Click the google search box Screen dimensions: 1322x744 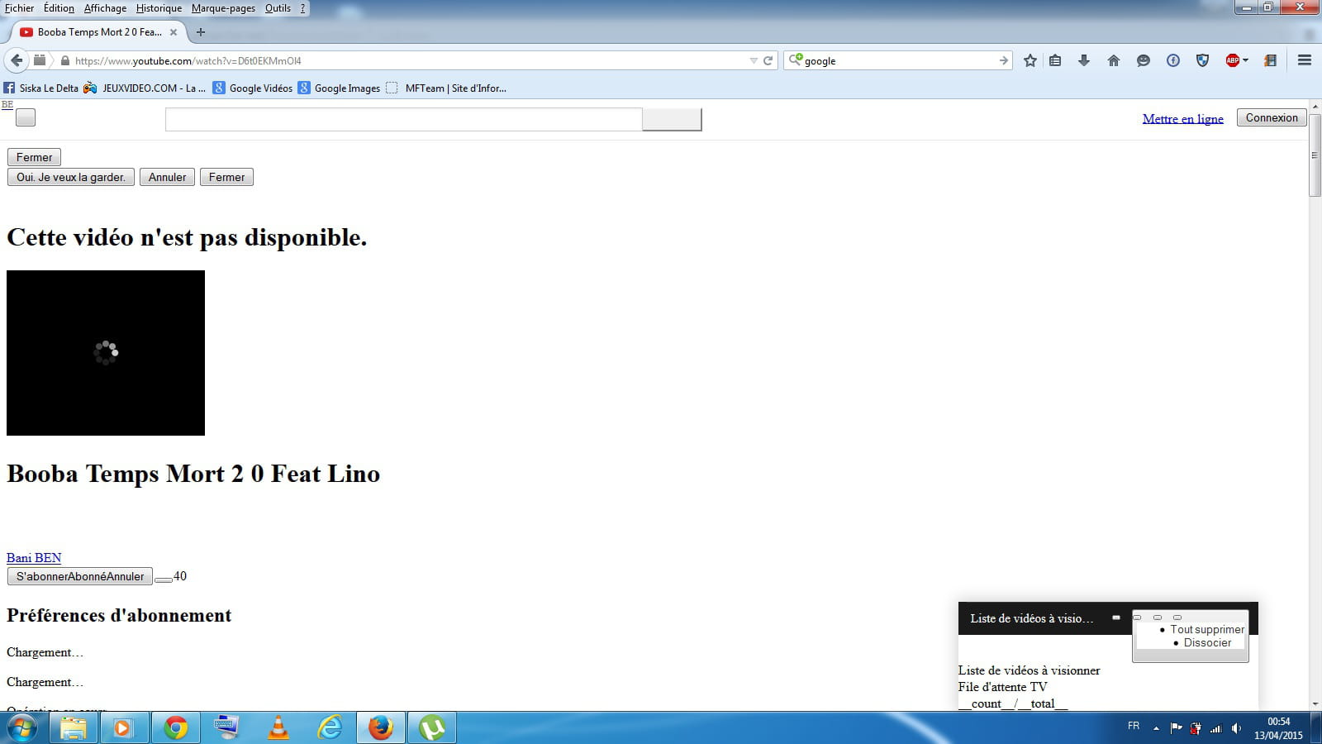[899, 60]
